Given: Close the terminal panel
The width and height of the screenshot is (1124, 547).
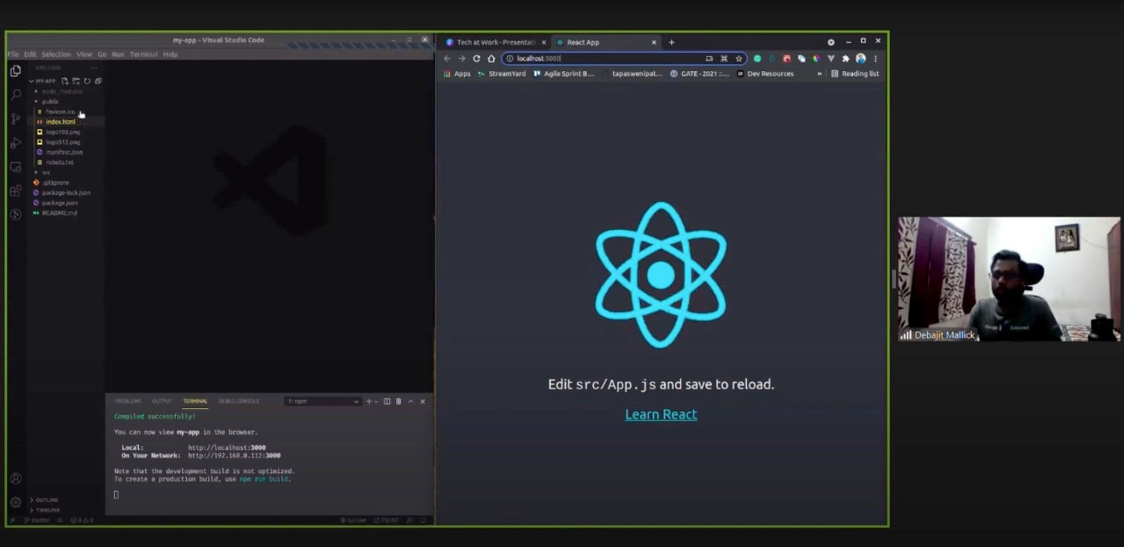Looking at the screenshot, I should [423, 401].
